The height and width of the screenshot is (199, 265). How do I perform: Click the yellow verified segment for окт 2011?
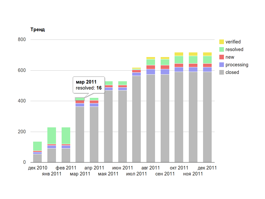(x=179, y=54)
